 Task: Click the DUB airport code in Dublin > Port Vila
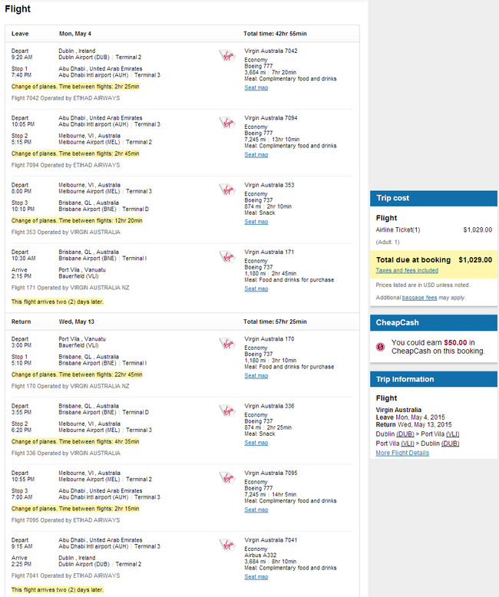(405, 434)
